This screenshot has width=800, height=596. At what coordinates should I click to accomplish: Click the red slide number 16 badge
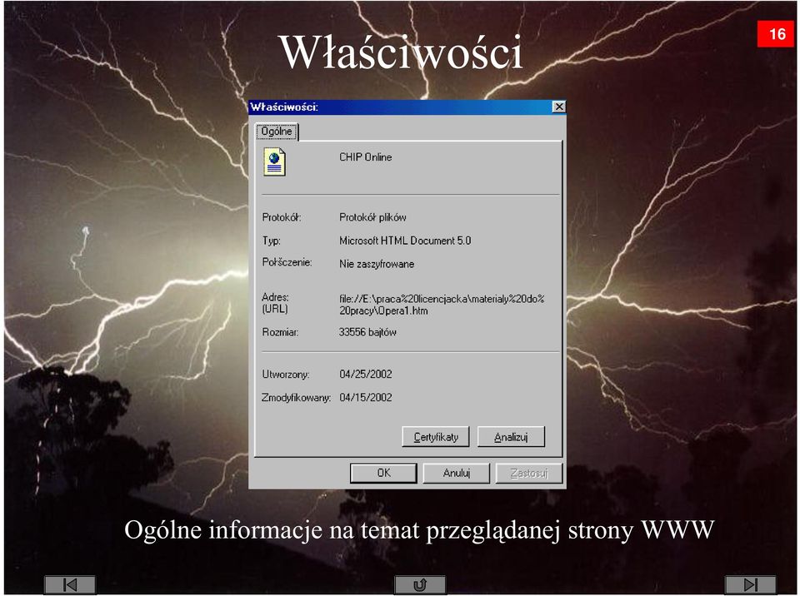776,34
